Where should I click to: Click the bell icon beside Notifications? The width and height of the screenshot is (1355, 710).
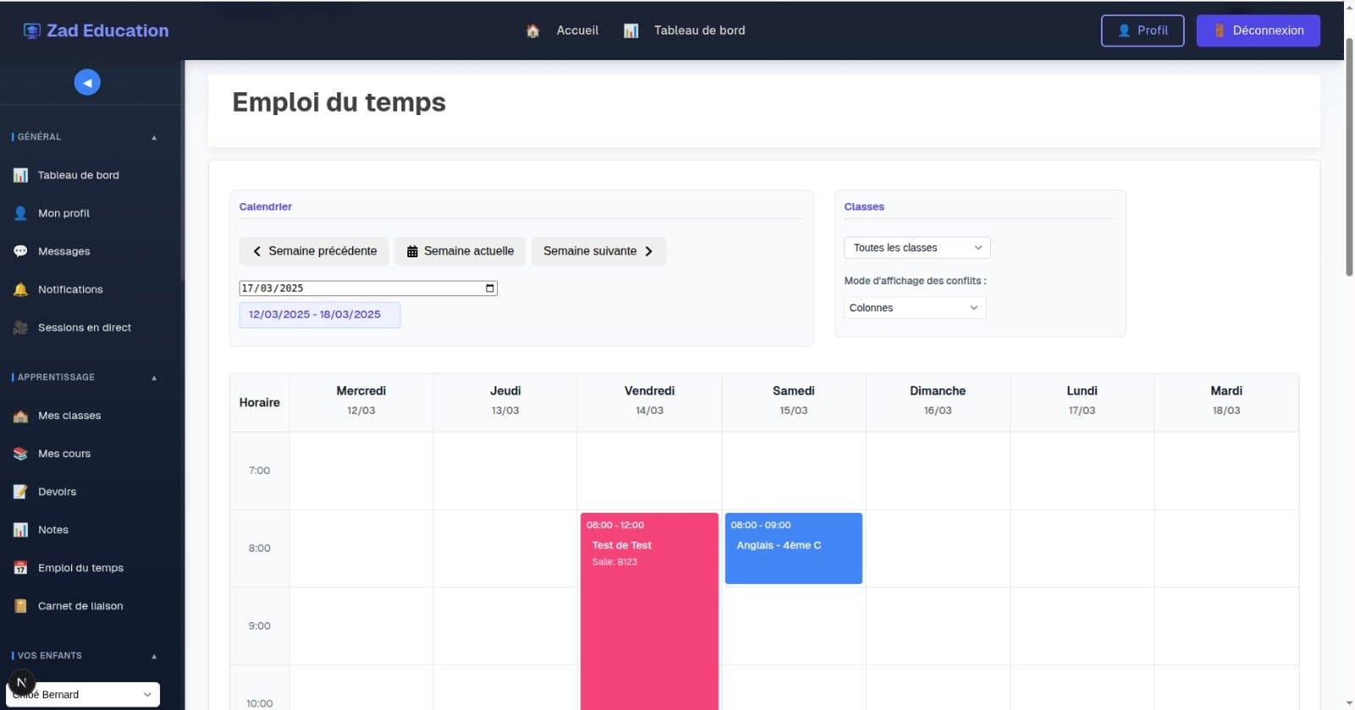pyautogui.click(x=20, y=289)
